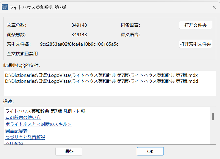Click the 描述 label
The image size is (220, 159).
8,101
